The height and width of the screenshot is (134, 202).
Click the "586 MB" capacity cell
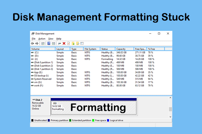click(120, 69)
